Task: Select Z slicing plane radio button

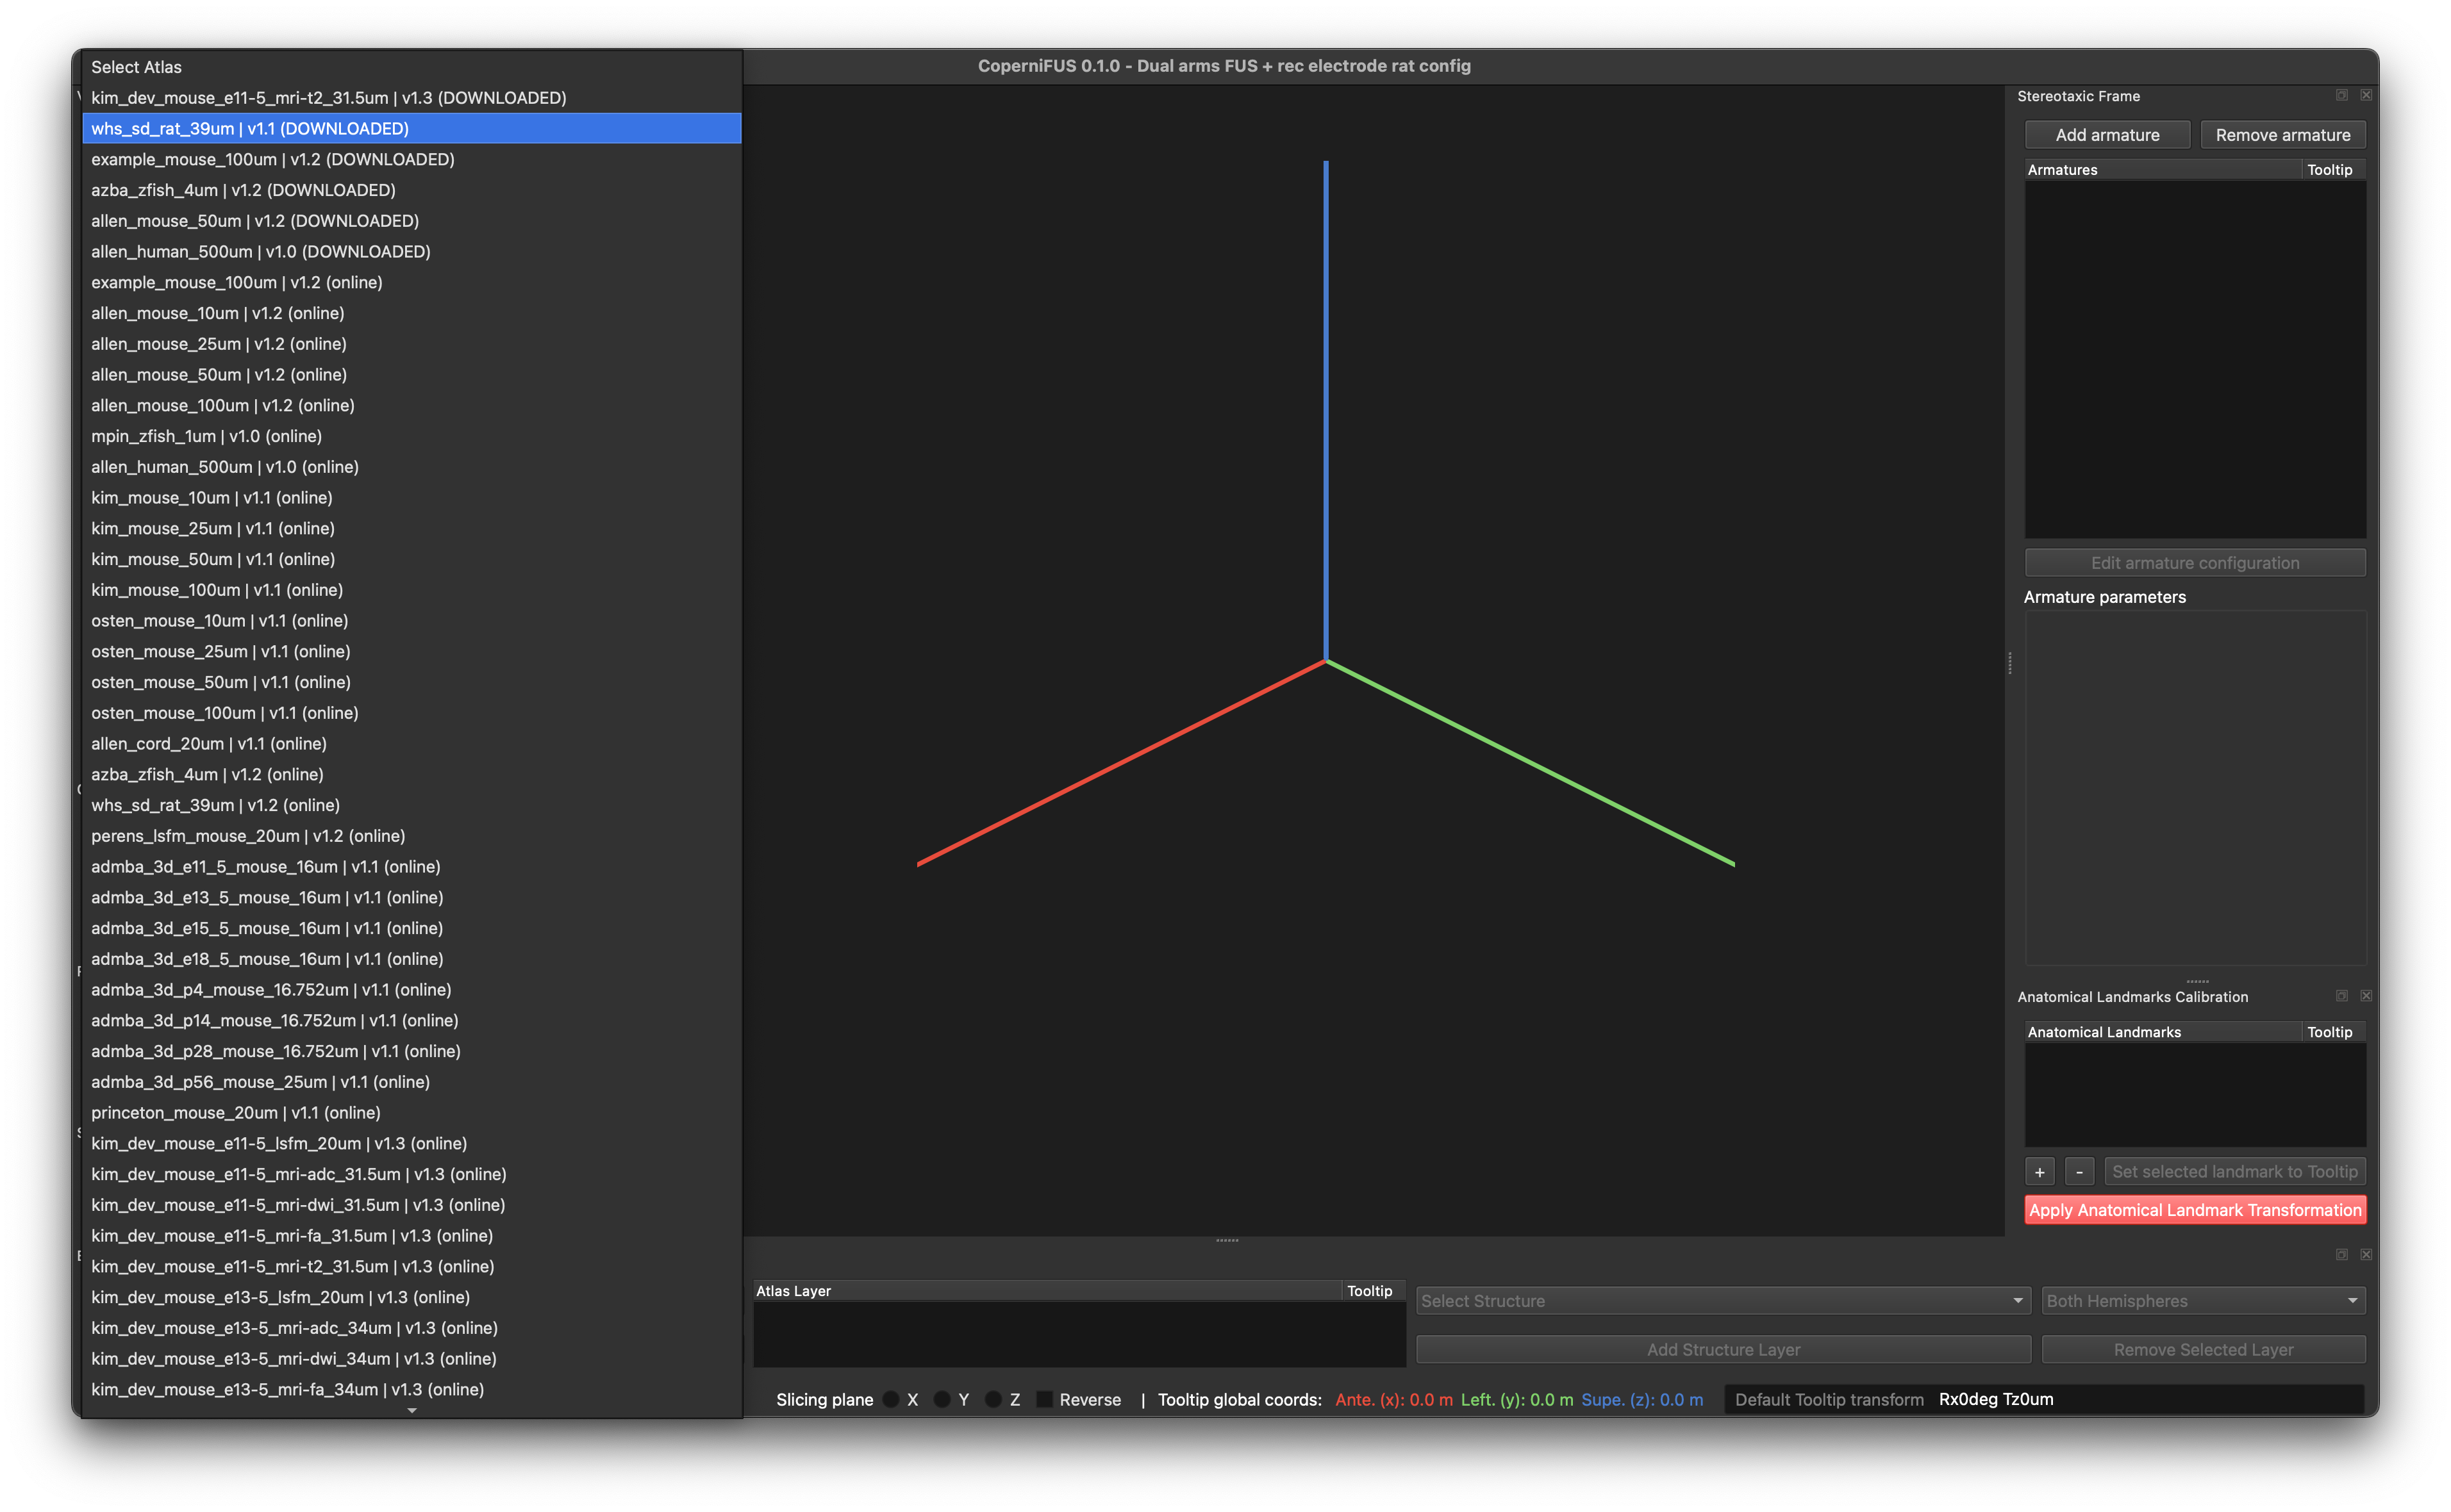Action: pyautogui.click(x=992, y=1399)
